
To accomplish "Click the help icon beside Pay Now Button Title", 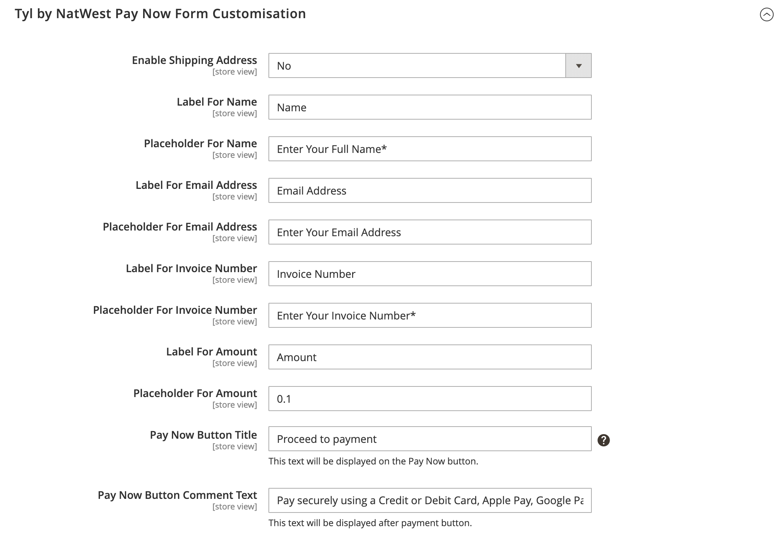I will coord(604,440).
